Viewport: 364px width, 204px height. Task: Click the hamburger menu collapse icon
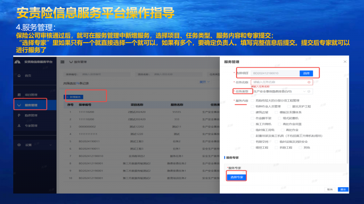click(62, 62)
